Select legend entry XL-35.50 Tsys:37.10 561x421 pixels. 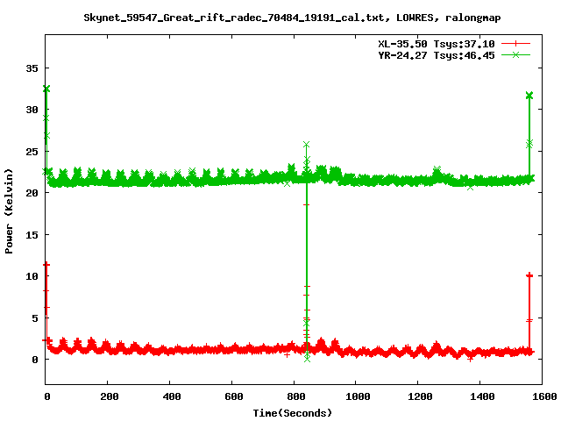click(x=437, y=44)
